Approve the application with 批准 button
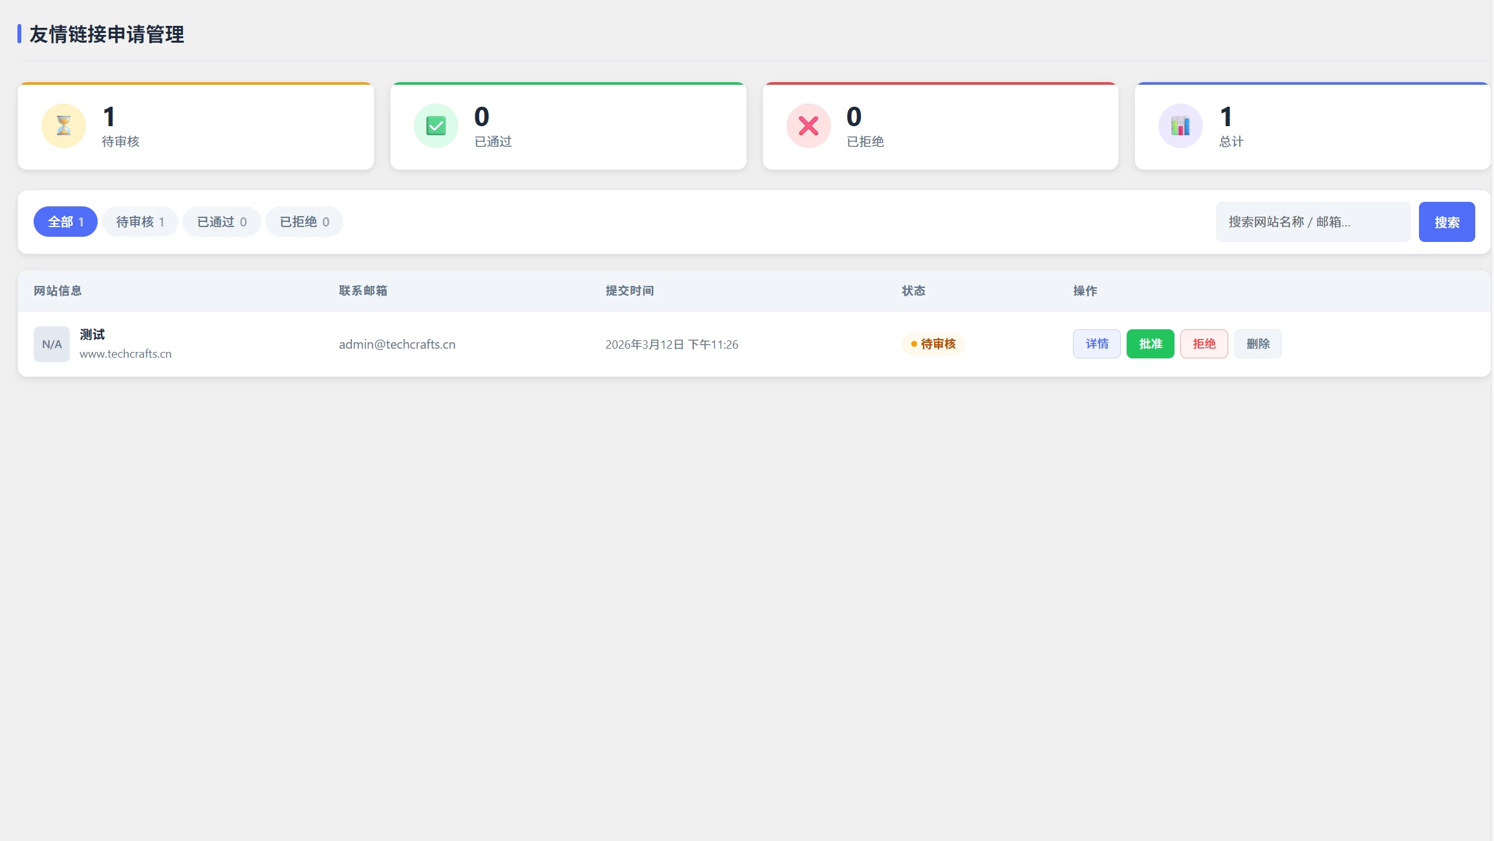The width and height of the screenshot is (1494, 841). click(x=1151, y=344)
